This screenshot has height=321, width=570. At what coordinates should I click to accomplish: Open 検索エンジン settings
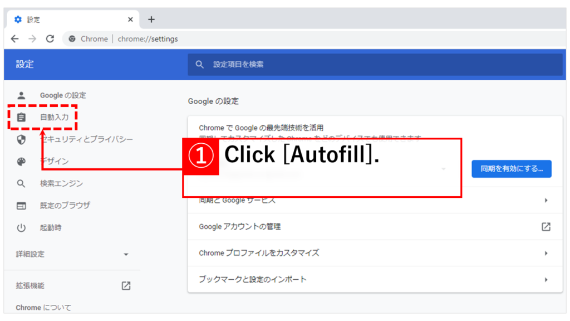pos(61,183)
